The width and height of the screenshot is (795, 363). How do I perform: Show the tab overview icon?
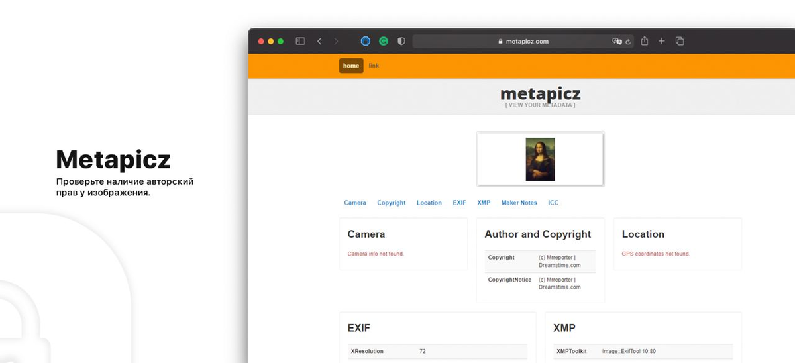[x=680, y=41]
